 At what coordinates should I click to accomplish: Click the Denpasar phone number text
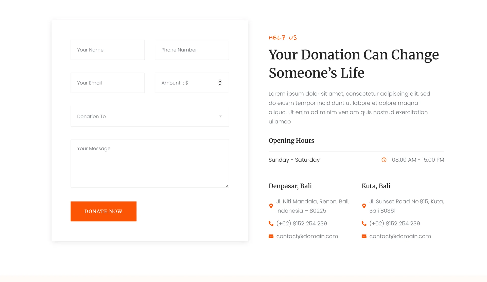tap(302, 224)
